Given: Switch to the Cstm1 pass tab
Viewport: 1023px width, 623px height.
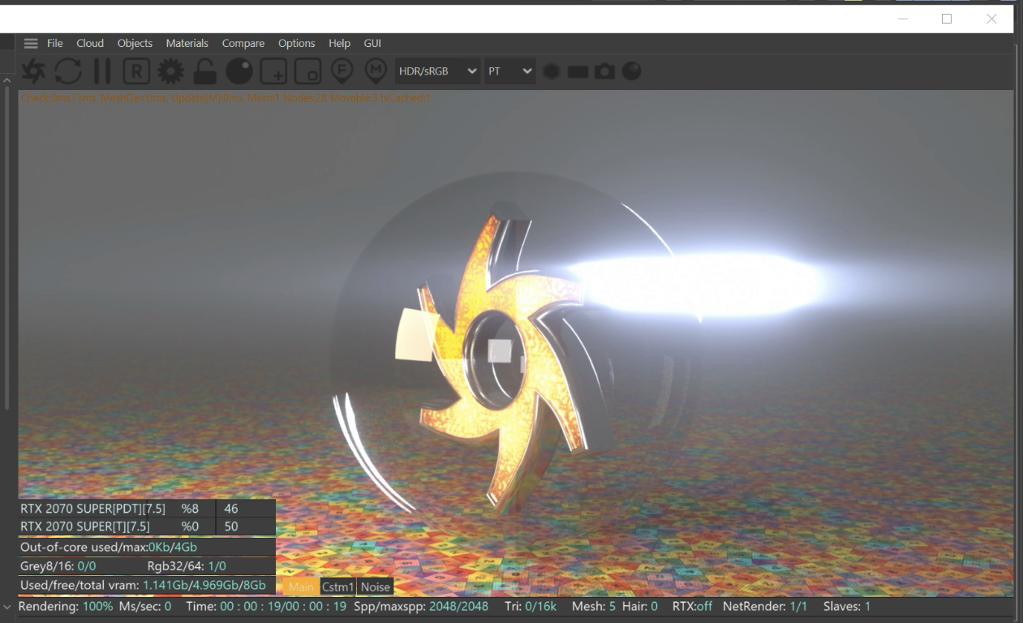Looking at the screenshot, I should click(337, 586).
